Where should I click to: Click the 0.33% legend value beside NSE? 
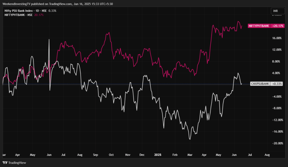(x=52, y=11)
